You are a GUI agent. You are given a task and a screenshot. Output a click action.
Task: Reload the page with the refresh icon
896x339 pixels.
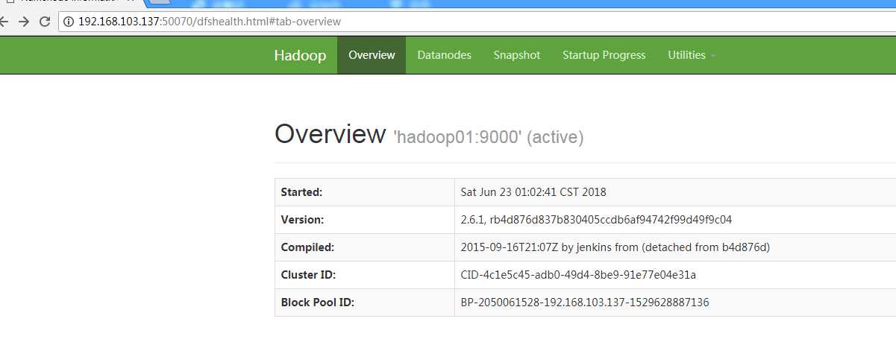click(45, 22)
